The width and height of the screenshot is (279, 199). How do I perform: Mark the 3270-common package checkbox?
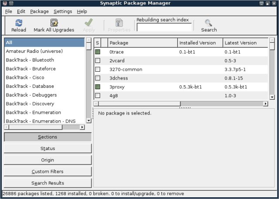pyautogui.click(x=98, y=70)
